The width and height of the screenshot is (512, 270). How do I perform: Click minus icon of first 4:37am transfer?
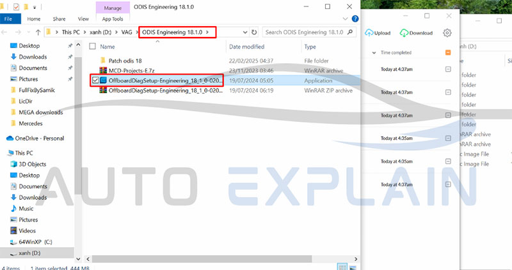pos(448,69)
